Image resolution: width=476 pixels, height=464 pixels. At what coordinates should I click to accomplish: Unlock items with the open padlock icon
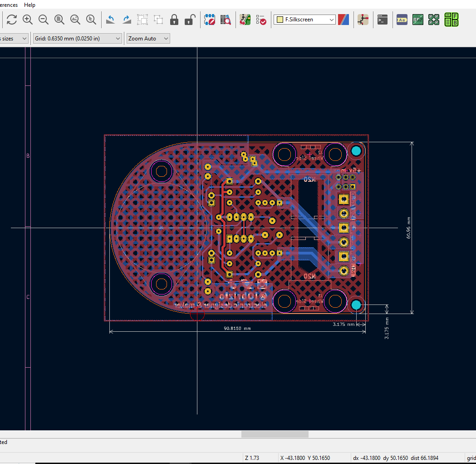click(190, 20)
